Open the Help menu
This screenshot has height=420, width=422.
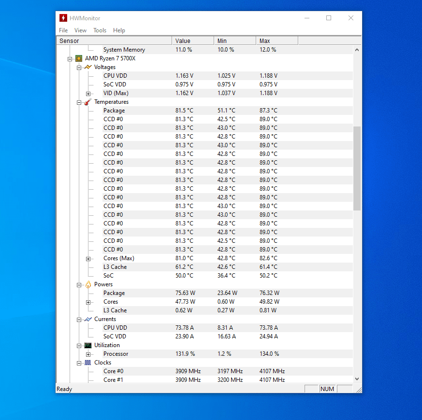click(x=119, y=30)
